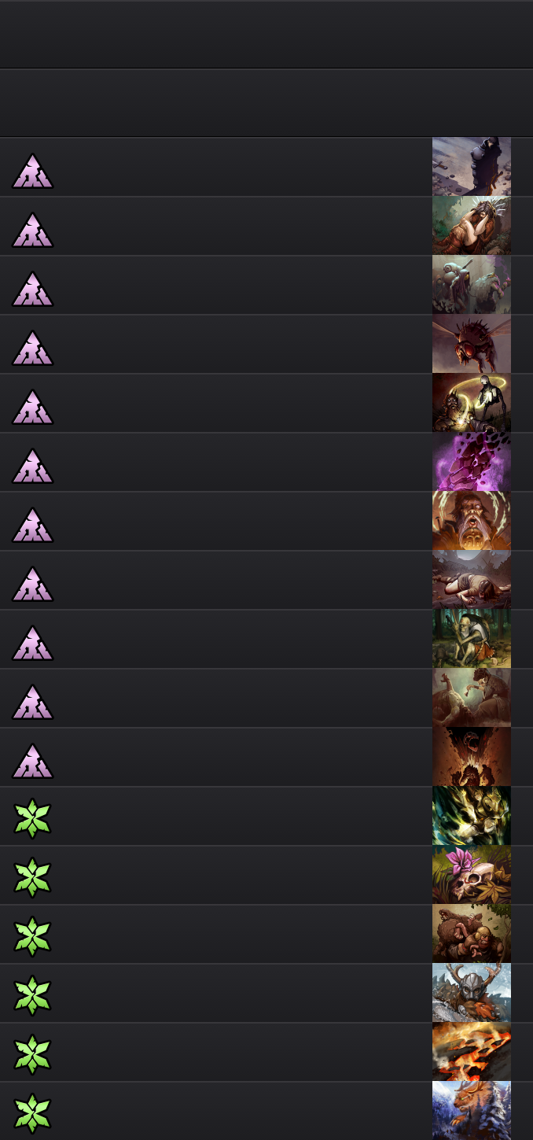Viewport: 533px width, 1140px height.
Task: Select the purple crystal shards card art
Action: pyautogui.click(x=472, y=462)
